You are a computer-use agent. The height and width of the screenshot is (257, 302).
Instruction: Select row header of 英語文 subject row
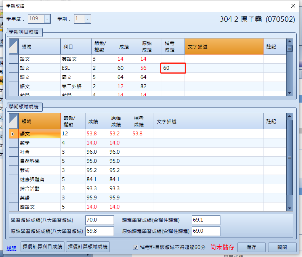(14, 59)
